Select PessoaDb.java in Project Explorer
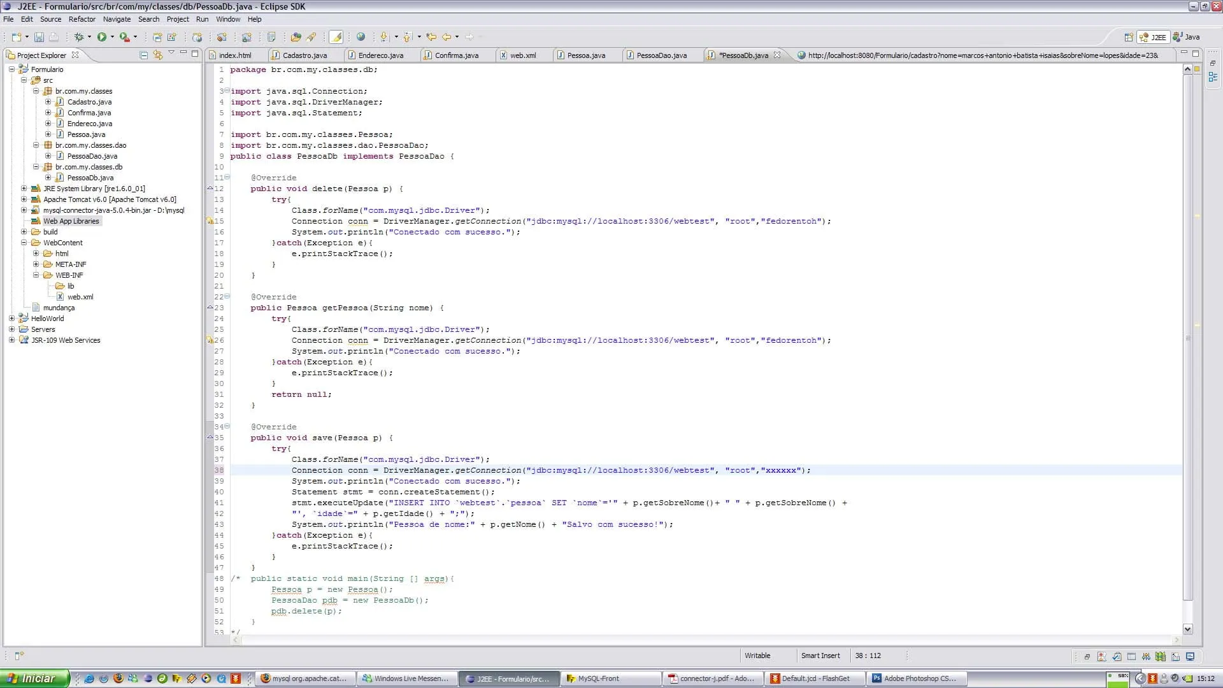Image resolution: width=1223 pixels, height=688 pixels. tap(90, 178)
